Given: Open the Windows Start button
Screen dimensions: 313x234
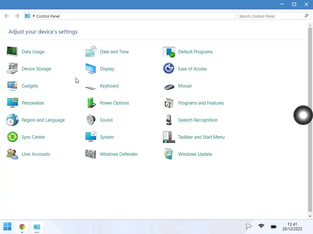Looking at the screenshot, I should tap(7, 226).
